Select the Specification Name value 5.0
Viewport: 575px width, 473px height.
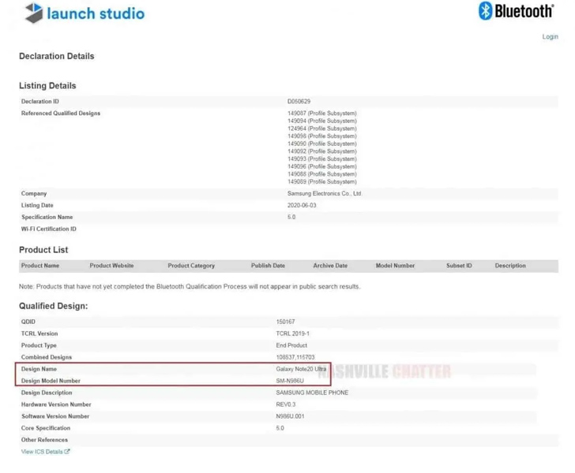click(291, 217)
